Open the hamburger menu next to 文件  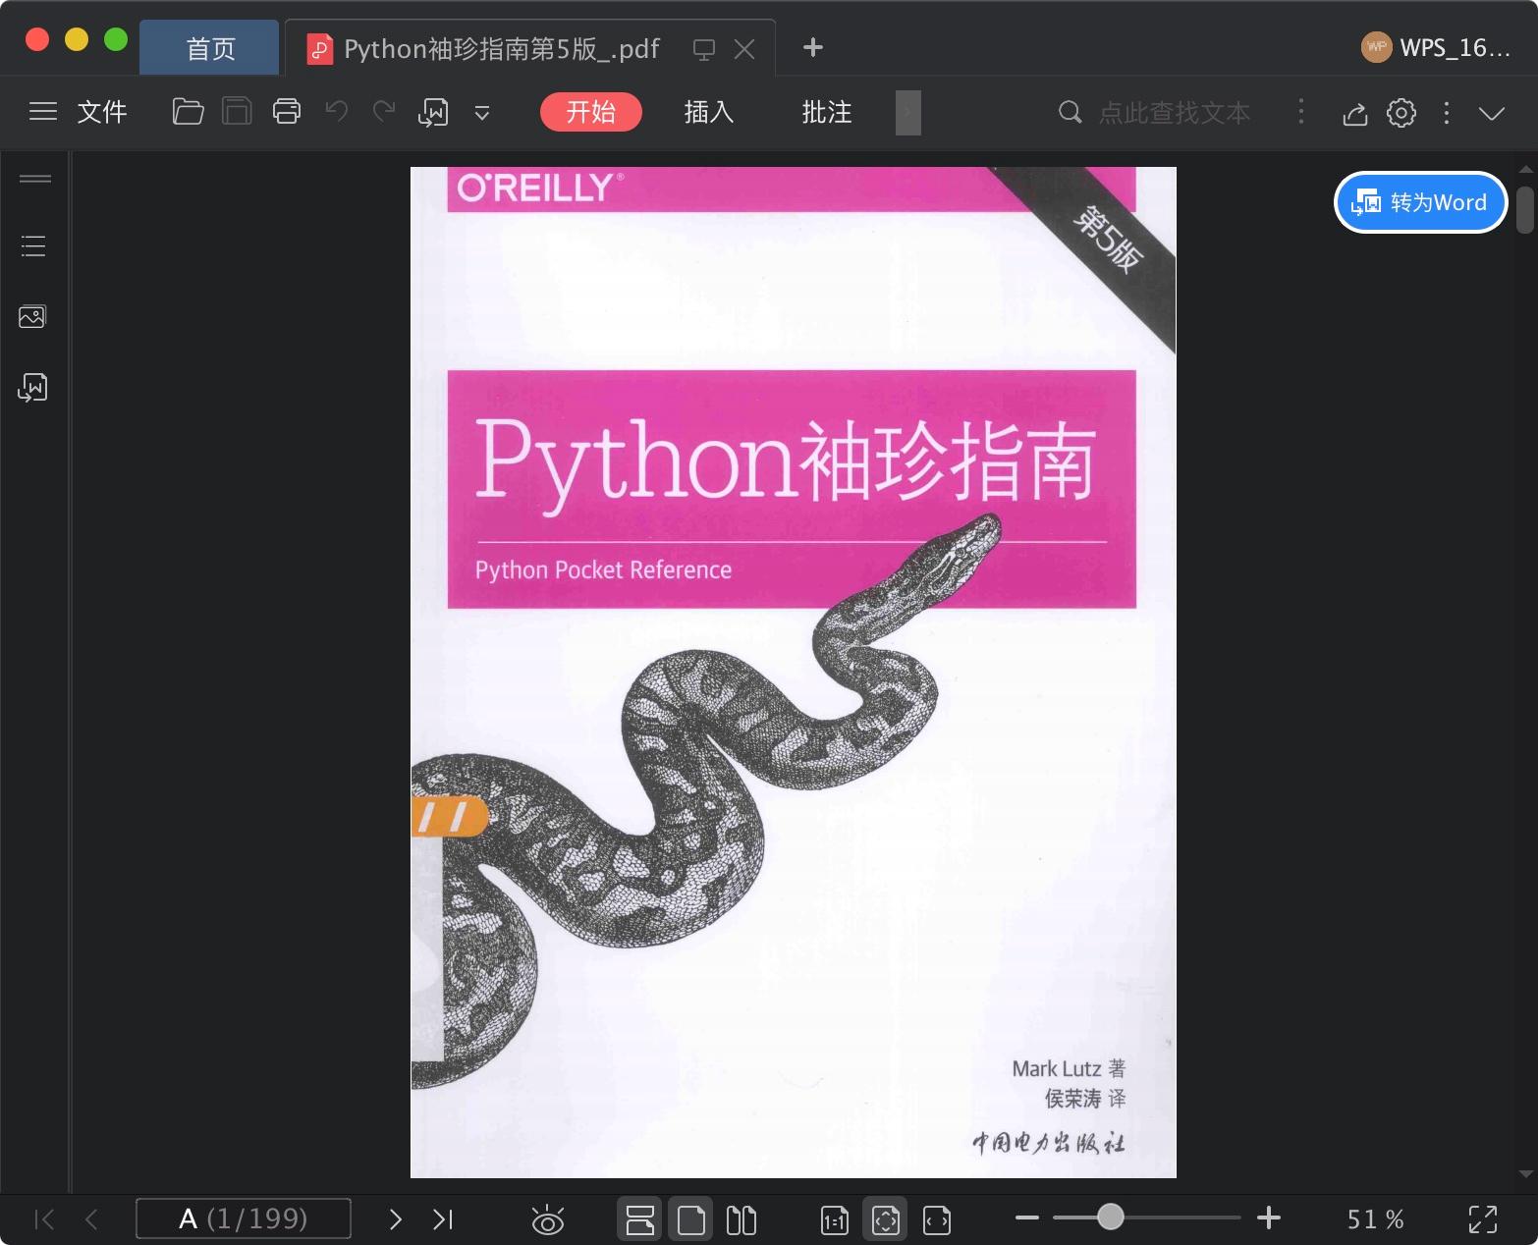point(43,112)
